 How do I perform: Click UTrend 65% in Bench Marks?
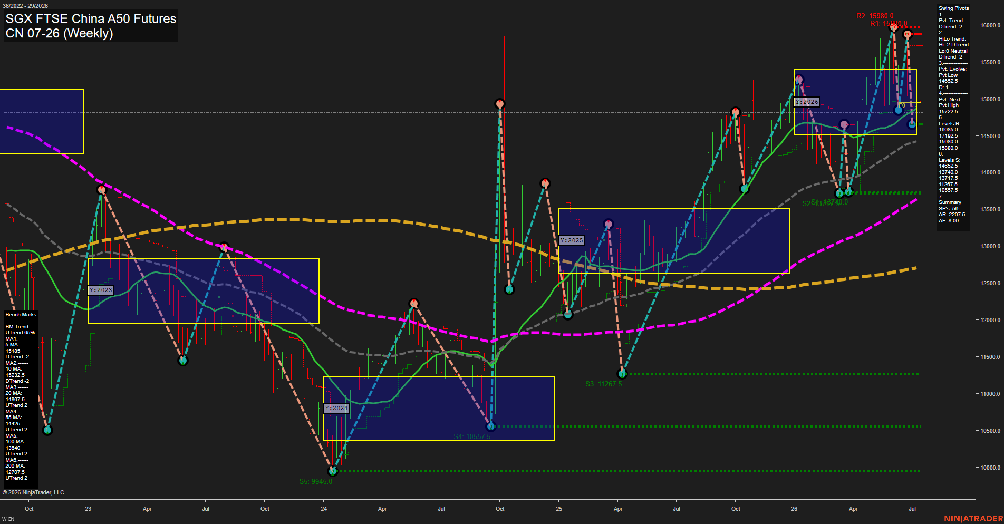pos(20,333)
